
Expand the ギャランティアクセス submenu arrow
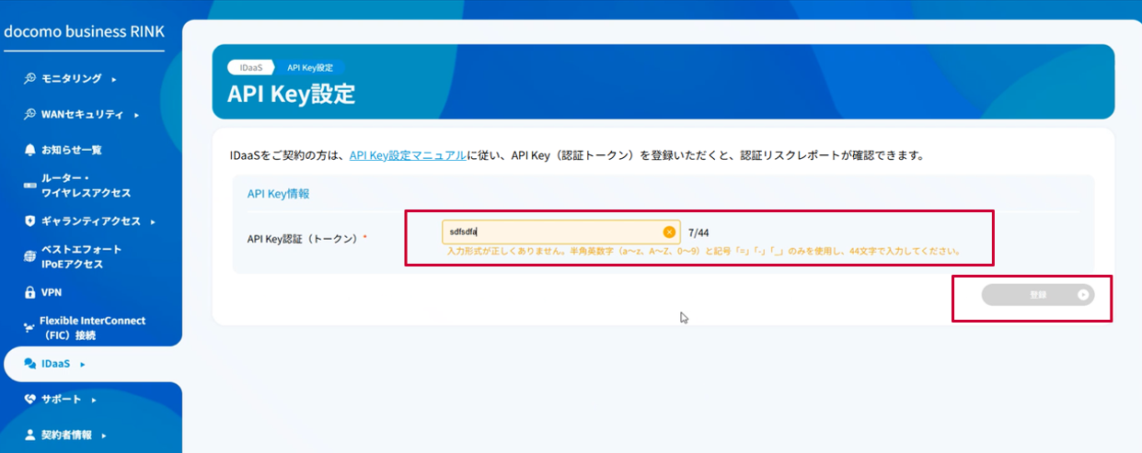pos(153,222)
